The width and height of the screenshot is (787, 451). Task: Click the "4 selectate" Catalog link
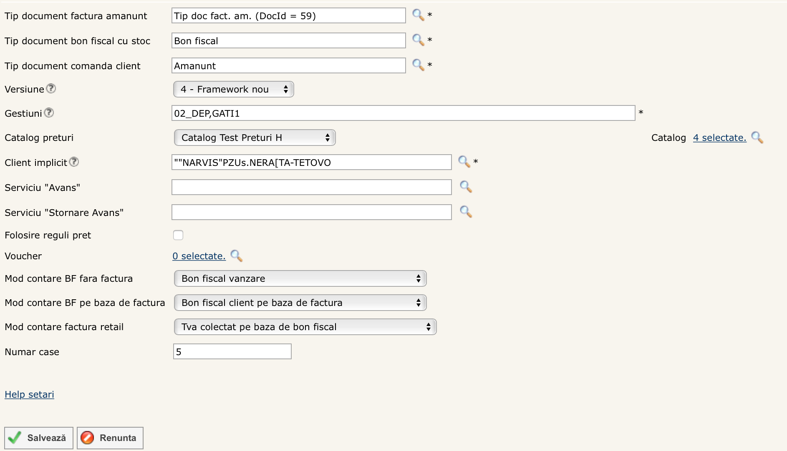coord(719,138)
